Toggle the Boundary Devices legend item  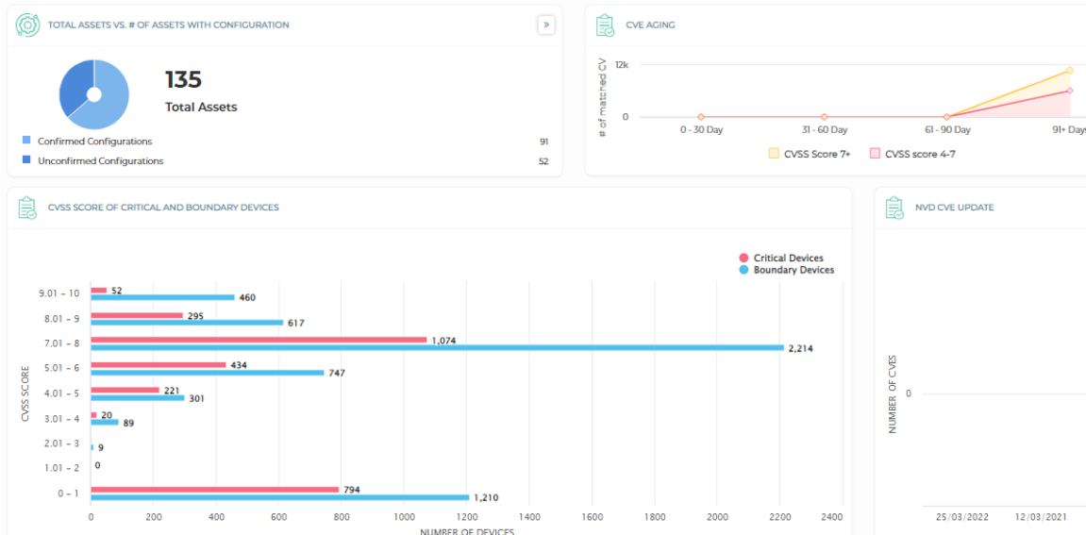[x=786, y=270]
